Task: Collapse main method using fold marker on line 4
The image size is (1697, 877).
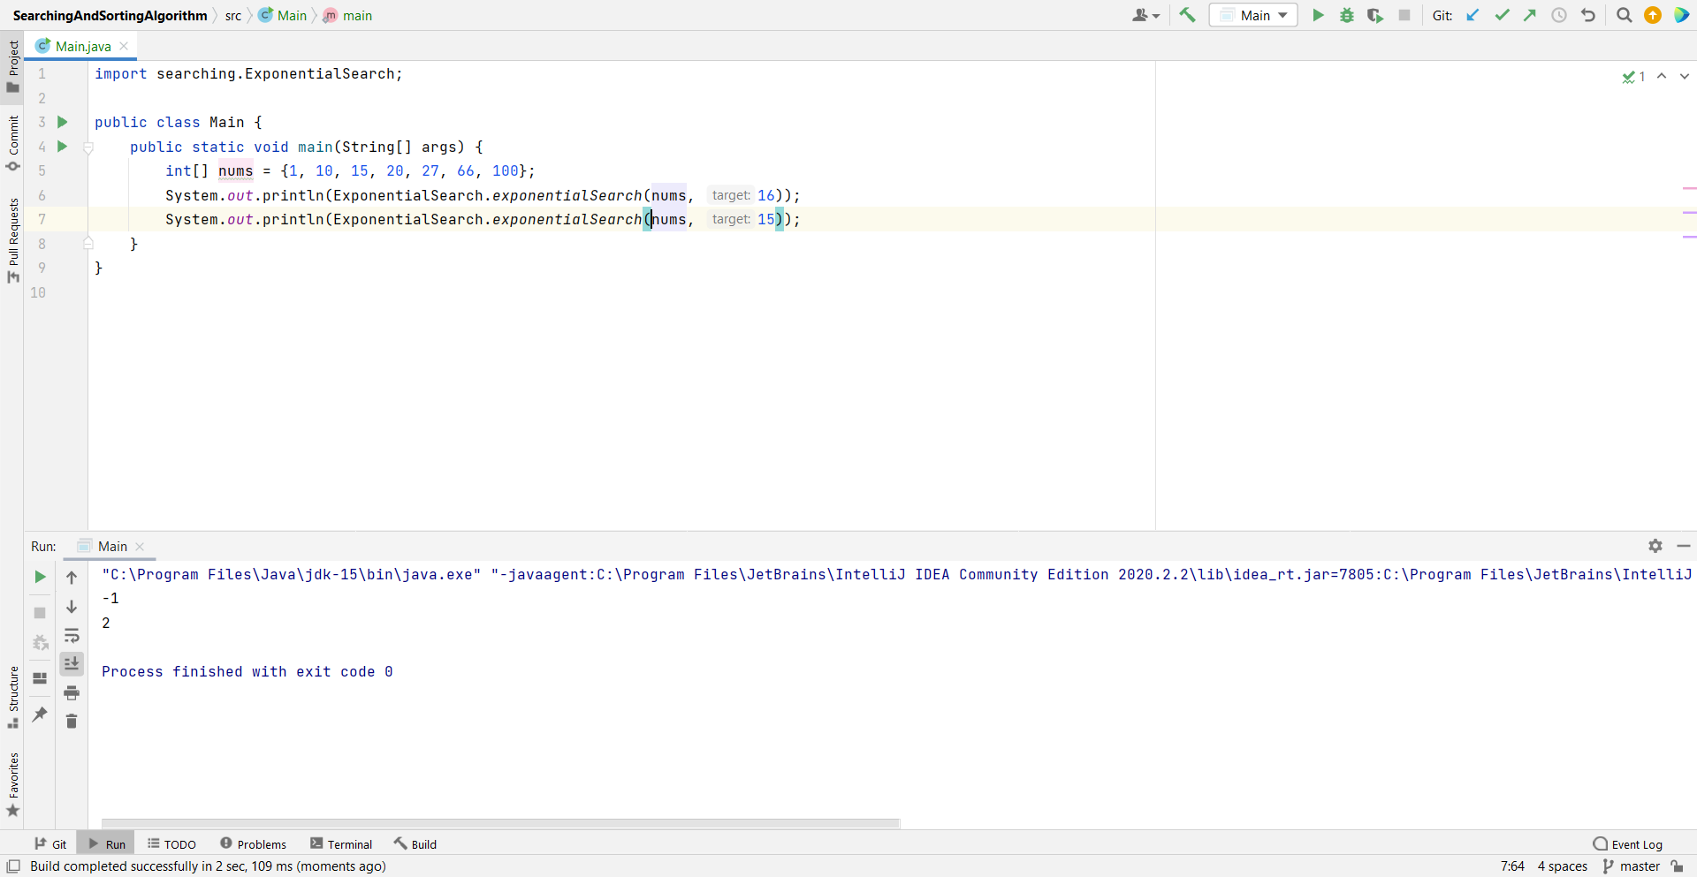Action: tap(88, 147)
